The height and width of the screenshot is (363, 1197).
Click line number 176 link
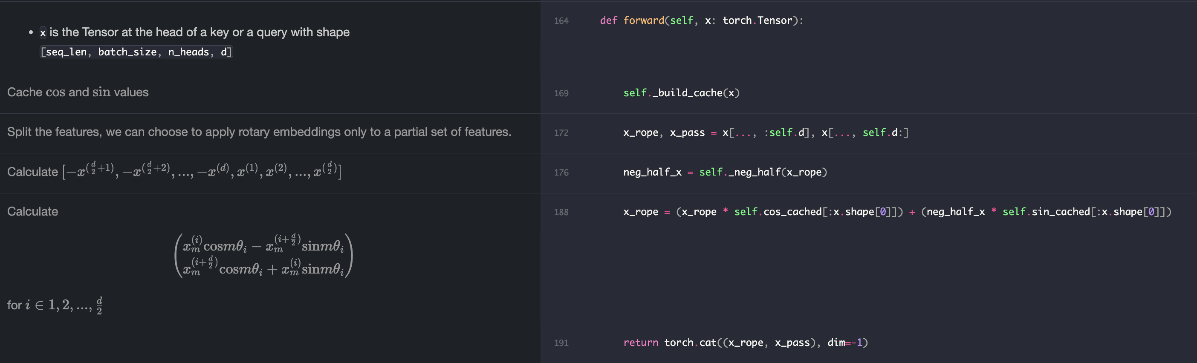tap(561, 173)
